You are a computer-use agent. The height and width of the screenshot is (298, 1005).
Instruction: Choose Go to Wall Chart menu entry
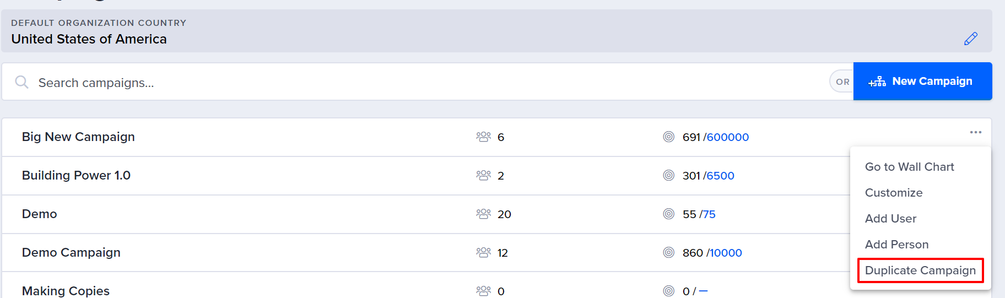[x=909, y=167]
